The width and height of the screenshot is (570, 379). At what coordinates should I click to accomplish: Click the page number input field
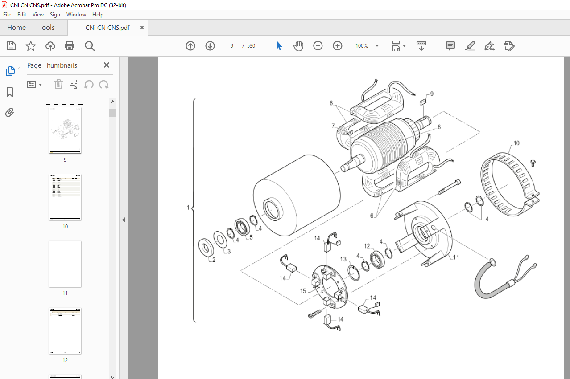tap(232, 46)
